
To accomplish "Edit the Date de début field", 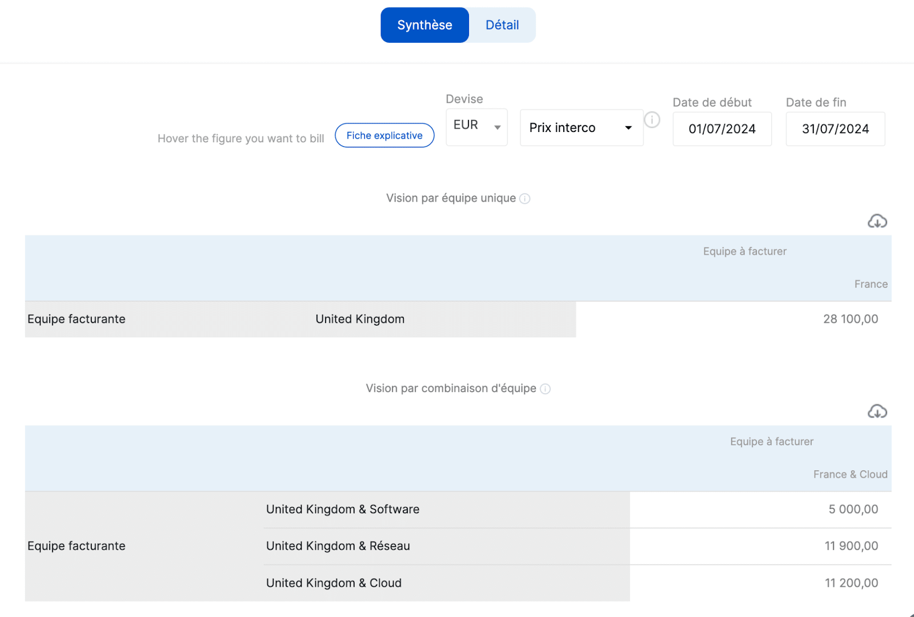I will point(722,129).
